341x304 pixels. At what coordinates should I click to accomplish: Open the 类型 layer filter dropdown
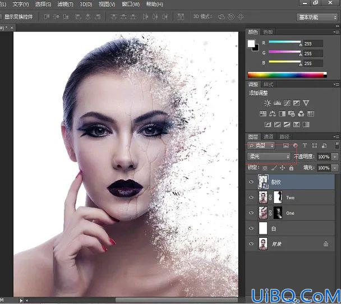(x=261, y=145)
